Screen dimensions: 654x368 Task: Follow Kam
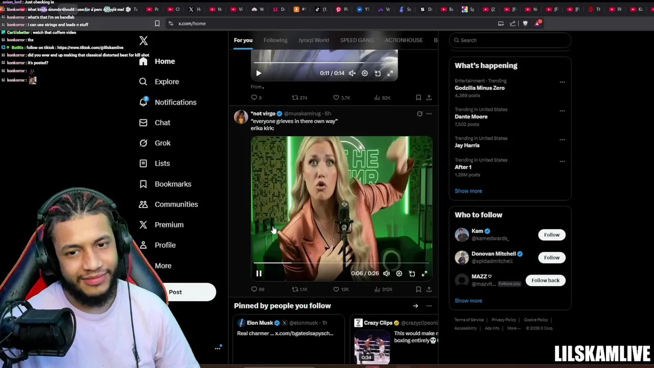[552, 235]
